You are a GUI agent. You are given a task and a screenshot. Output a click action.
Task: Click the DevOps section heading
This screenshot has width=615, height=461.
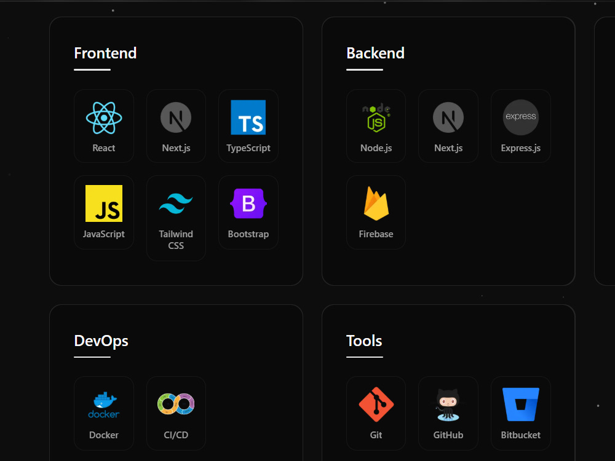101,341
